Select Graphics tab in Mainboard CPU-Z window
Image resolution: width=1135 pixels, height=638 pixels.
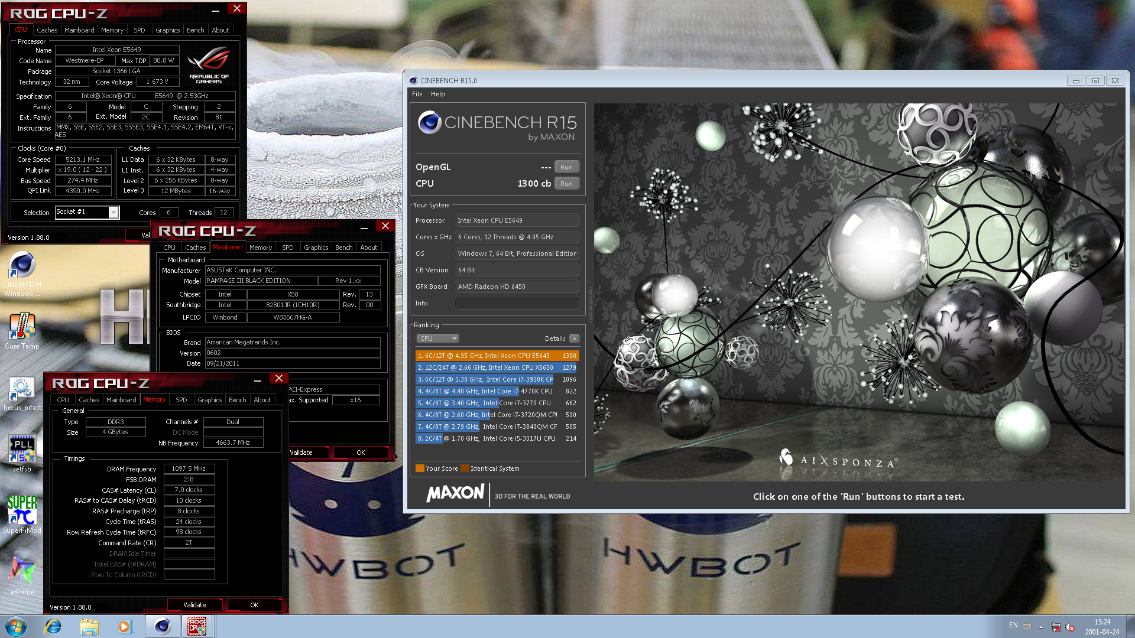pyautogui.click(x=316, y=248)
